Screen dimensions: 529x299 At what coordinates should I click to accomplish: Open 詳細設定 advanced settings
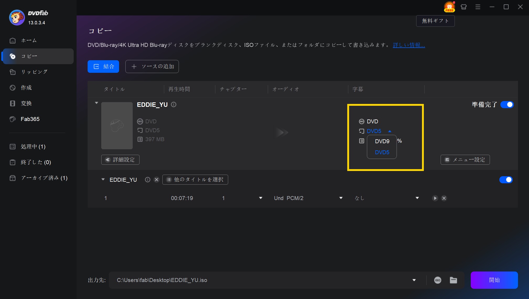pyautogui.click(x=120, y=160)
